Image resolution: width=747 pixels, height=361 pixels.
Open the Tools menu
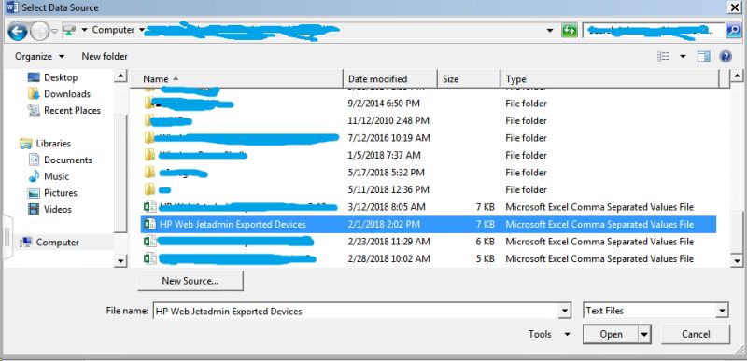click(548, 334)
